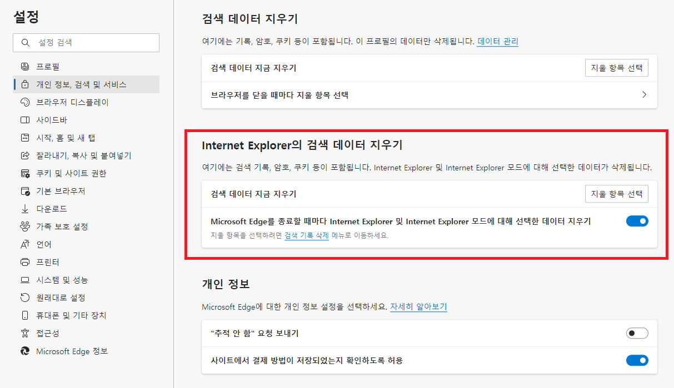
Task: Click the Internet Explorer의 검색 데이터 지우기 heading
Action: point(302,145)
